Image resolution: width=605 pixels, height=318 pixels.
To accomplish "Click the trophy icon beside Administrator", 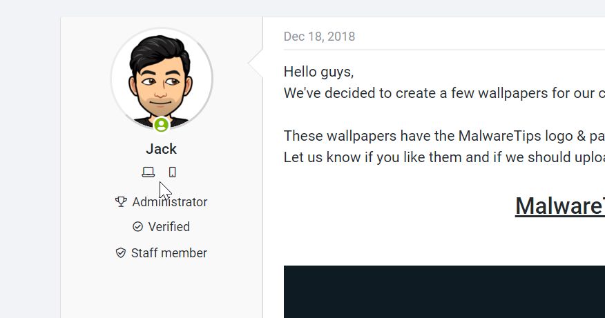I will point(122,202).
